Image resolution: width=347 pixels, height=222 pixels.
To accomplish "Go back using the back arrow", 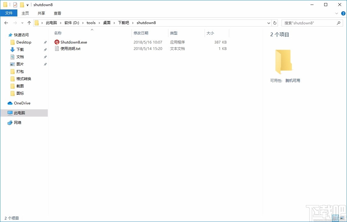I will click(6, 23).
